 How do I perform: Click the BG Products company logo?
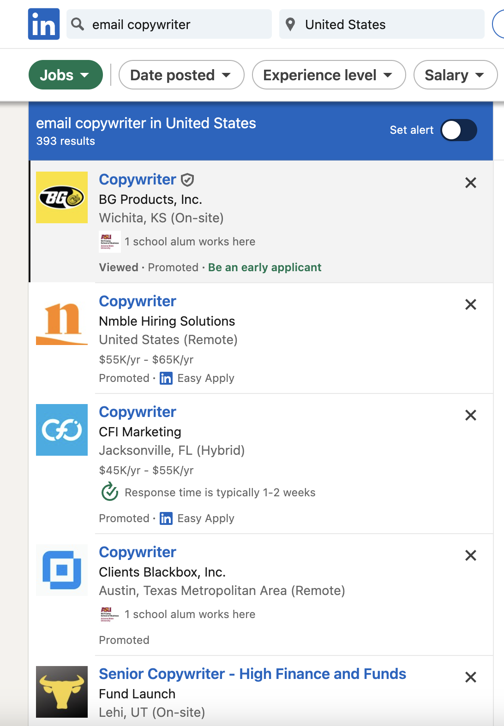pos(62,197)
